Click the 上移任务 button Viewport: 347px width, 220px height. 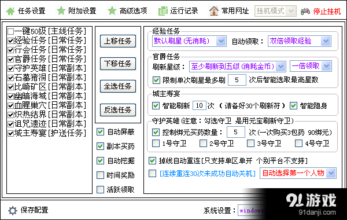point(118,41)
